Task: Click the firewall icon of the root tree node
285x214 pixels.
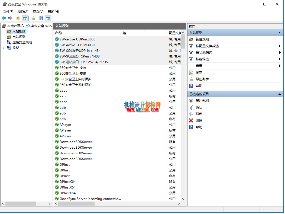Action: click(x=4, y=26)
